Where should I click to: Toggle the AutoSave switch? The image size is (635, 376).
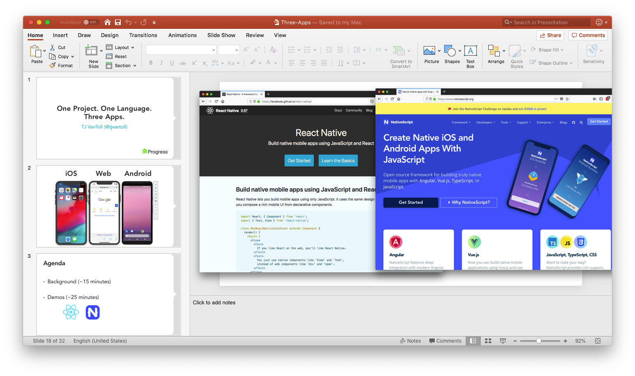click(x=91, y=22)
